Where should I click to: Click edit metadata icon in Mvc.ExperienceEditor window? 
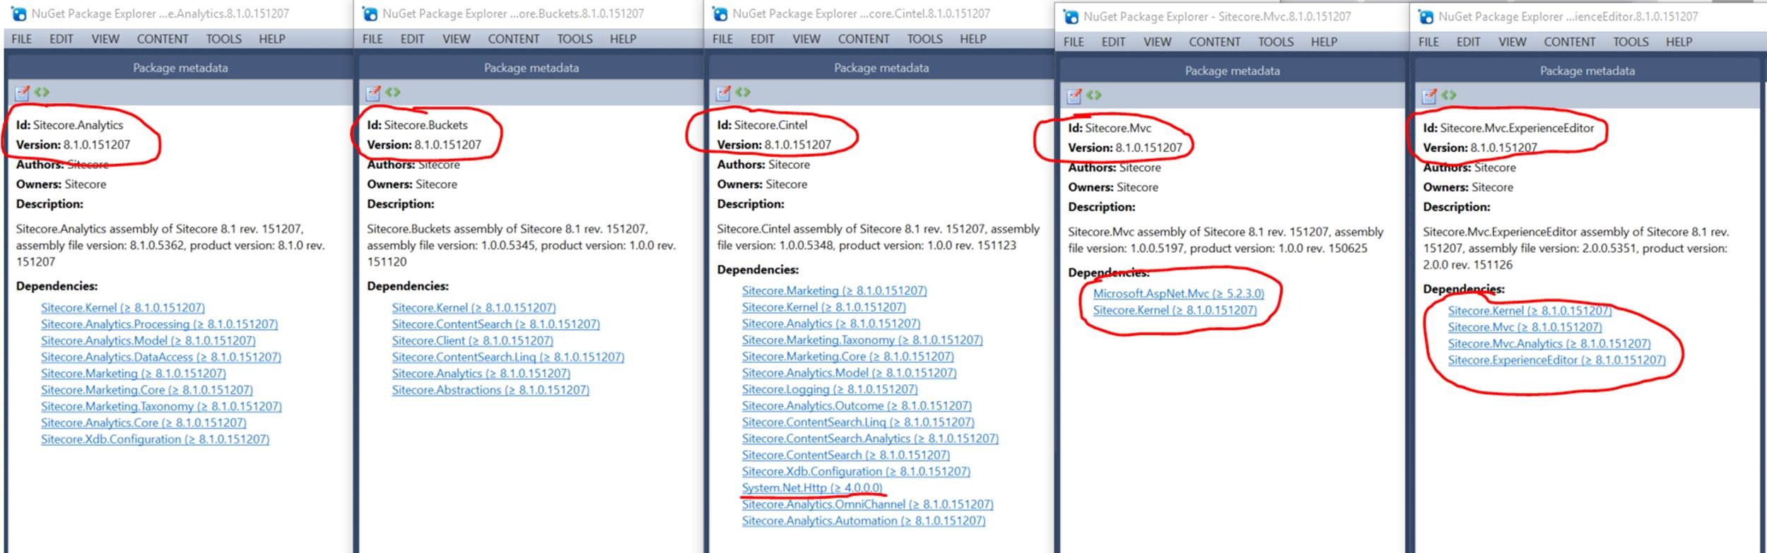pos(1429,95)
